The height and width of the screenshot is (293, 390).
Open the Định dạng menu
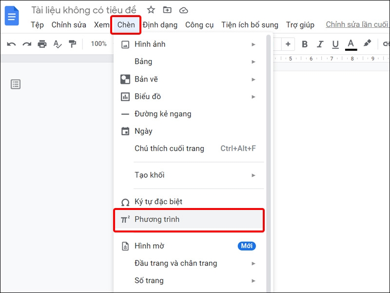(160, 25)
